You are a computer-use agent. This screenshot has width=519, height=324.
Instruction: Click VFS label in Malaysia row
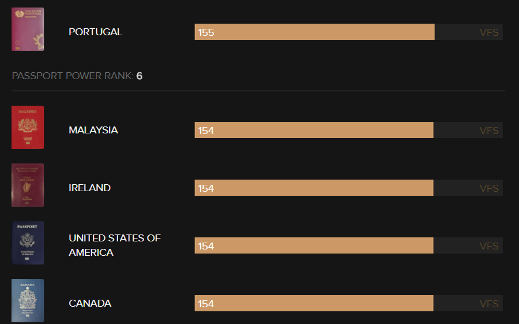click(x=489, y=131)
